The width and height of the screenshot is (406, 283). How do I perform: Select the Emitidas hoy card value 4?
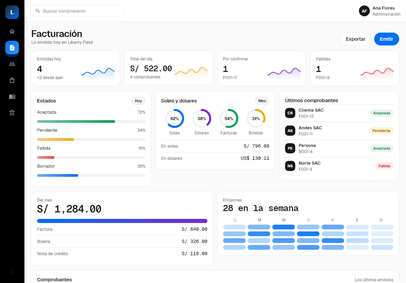(40, 69)
